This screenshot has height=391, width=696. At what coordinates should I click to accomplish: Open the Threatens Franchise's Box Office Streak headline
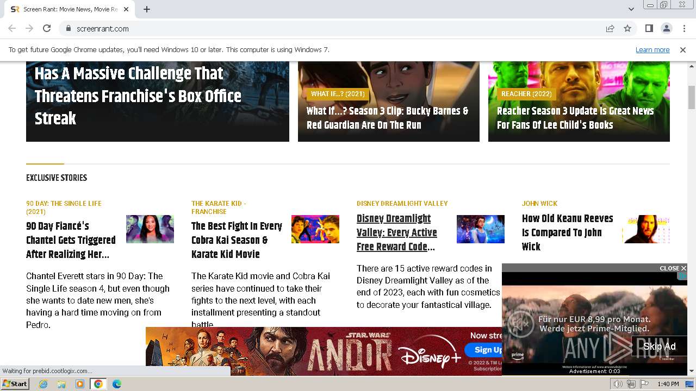pos(138,96)
